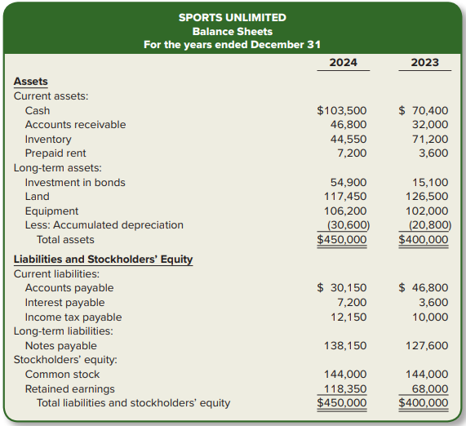Select the Interest payable label
The image size is (466, 426).
[x=64, y=302]
